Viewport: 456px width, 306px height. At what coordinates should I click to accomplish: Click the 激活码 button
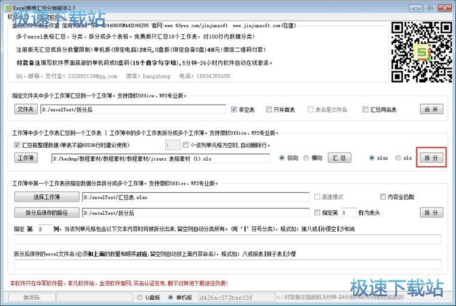[32, 297]
